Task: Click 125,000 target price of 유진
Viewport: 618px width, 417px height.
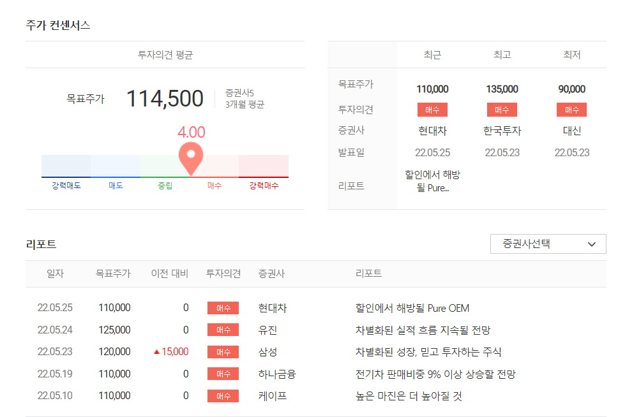Action: [114, 330]
